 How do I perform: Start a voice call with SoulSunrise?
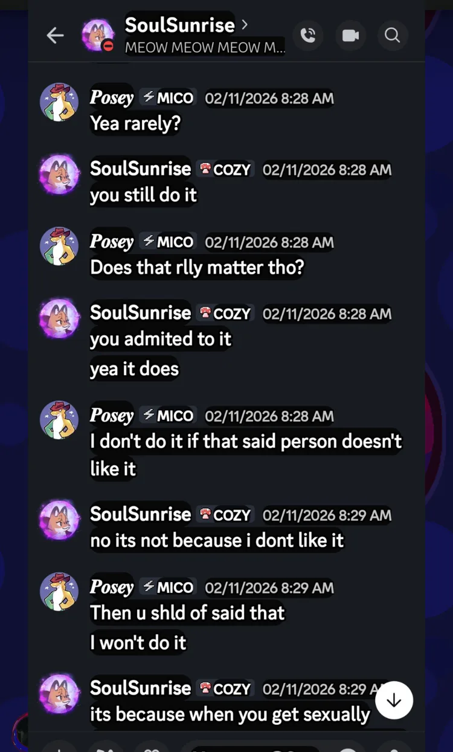(308, 36)
